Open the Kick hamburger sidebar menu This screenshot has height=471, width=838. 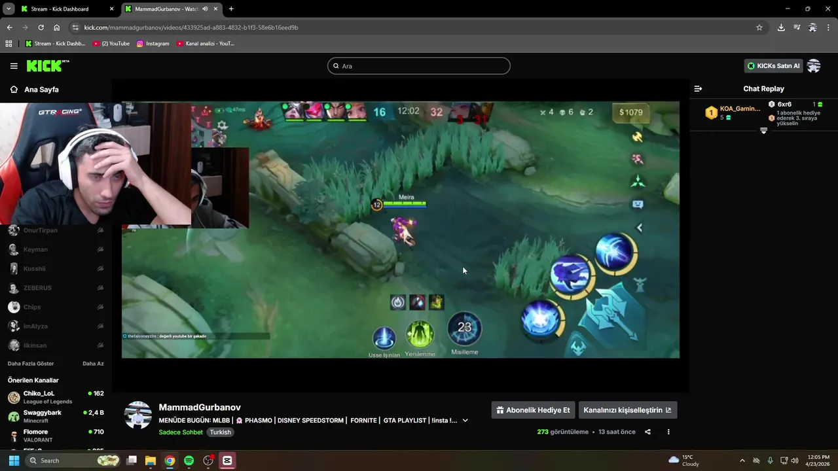click(x=14, y=66)
